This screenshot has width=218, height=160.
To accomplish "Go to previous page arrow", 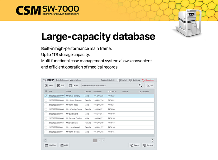I will point(45,140).
